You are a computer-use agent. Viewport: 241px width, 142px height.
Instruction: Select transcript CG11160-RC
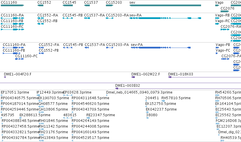click(x=12, y=29)
